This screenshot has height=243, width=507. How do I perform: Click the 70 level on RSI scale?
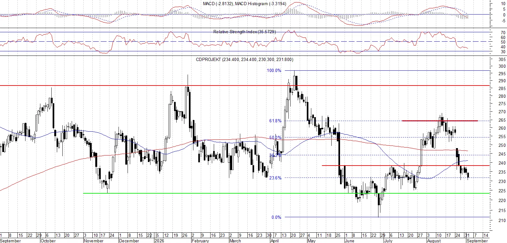click(503, 33)
